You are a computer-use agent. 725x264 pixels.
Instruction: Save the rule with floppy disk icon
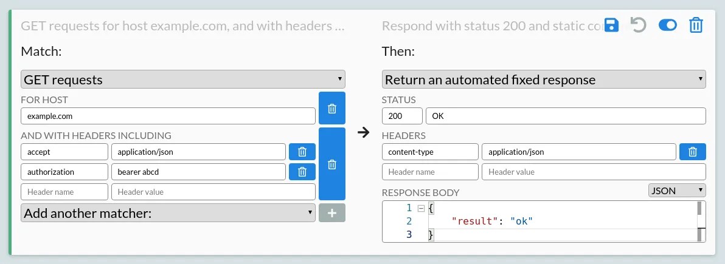(611, 25)
